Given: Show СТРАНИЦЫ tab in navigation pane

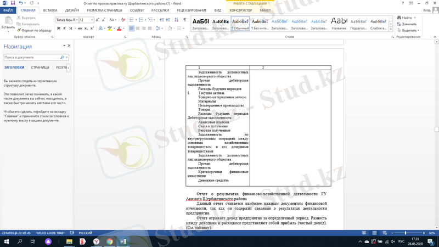Looking at the screenshot, I should click(x=40, y=68).
